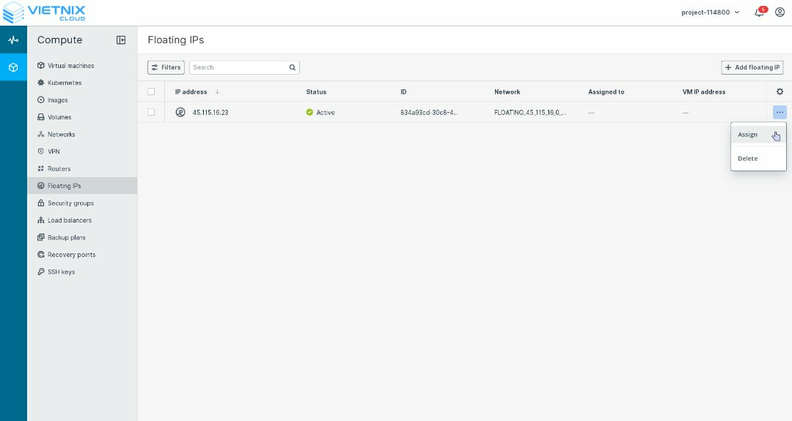Open VPN in sidebar
The image size is (792, 421).
pos(48,152)
